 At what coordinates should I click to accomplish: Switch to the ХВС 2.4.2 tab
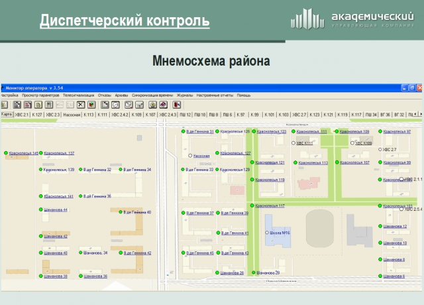point(120,115)
